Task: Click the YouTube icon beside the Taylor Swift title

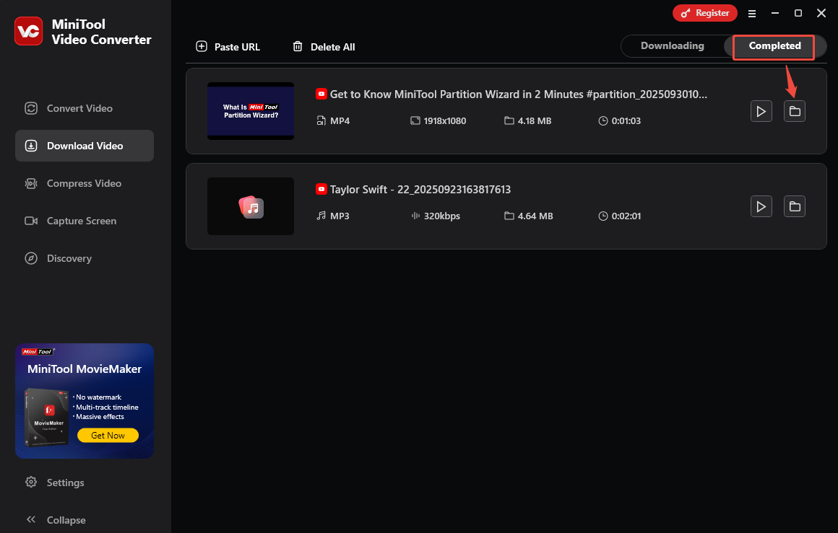Action: click(x=321, y=189)
